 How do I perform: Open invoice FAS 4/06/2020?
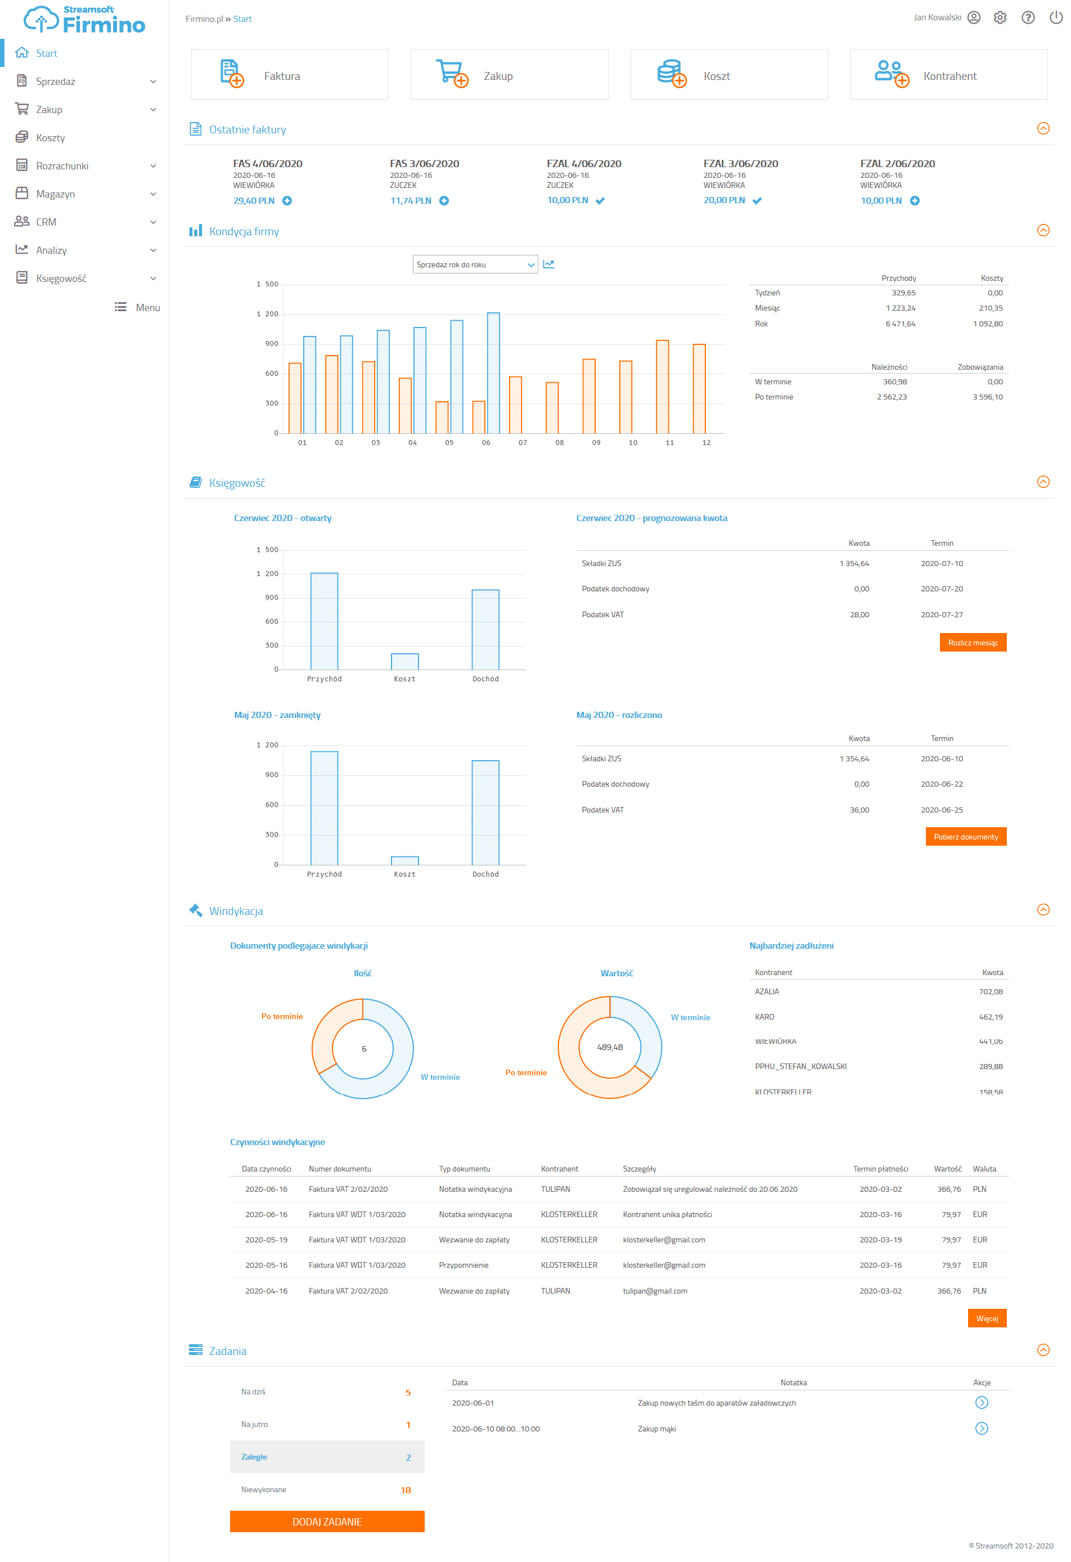[x=267, y=163]
